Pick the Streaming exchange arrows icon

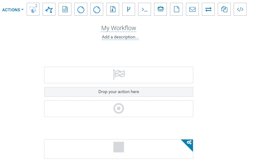(x=208, y=9)
